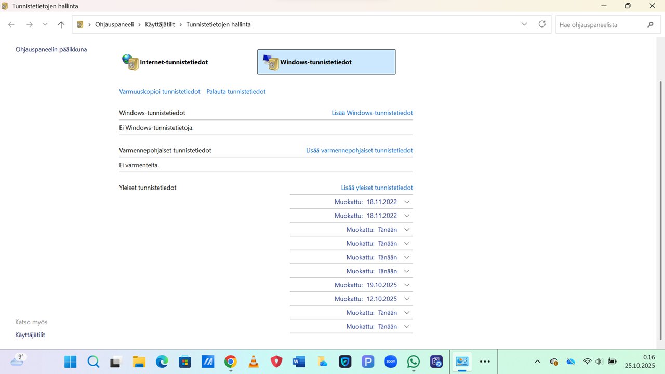Click Lisää Windows-tunnistetiedot link
This screenshot has height=374, width=665.
point(373,113)
